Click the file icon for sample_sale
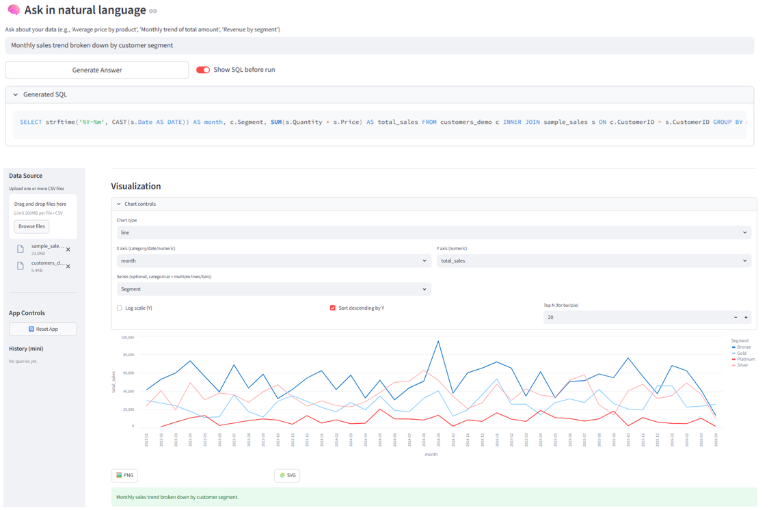769x510 pixels. click(21, 249)
